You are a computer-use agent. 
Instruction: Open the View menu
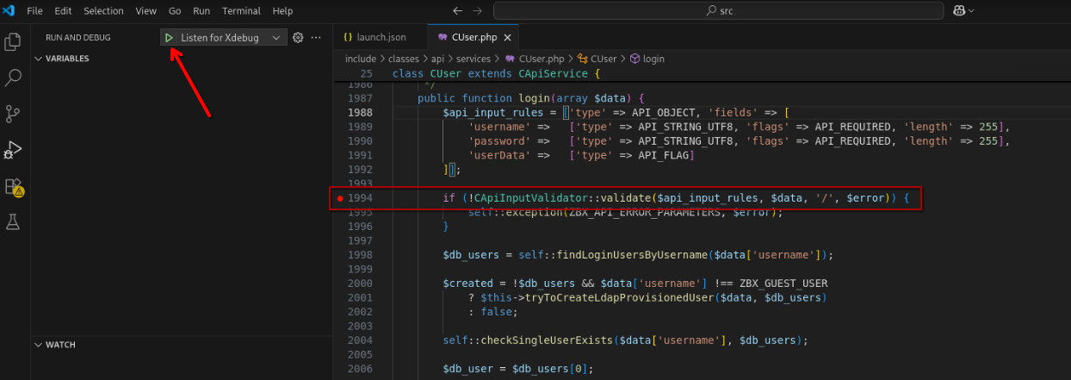146,10
